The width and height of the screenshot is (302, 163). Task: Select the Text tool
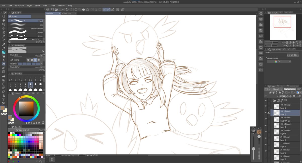(x=4, y=96)
